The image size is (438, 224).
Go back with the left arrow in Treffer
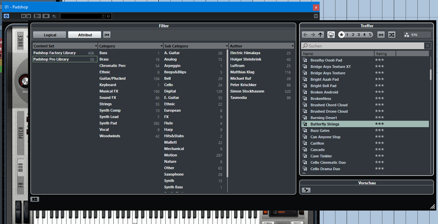(305, 35)
